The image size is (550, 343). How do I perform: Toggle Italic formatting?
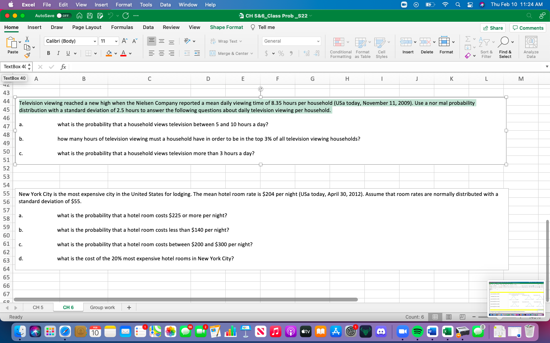coord(58,53)
